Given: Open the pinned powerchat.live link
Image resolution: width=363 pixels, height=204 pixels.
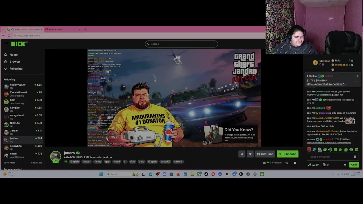Looking at the screenshot, I should (326, 84).
